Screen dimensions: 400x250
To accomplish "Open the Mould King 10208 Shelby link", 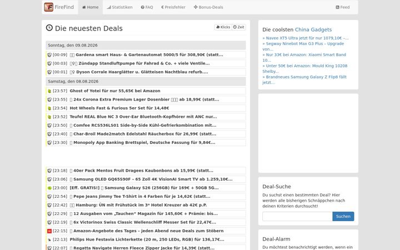I will [x=305, y=69].
